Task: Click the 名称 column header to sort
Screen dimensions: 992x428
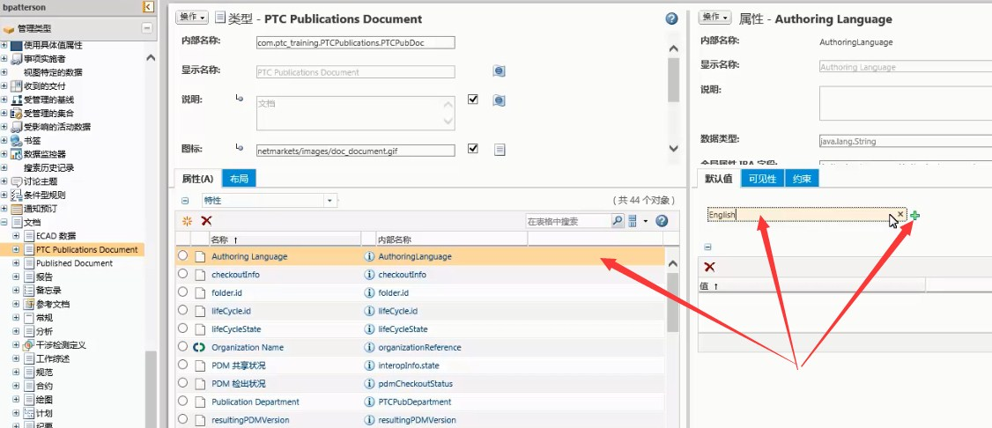Action: pos(285,240)
